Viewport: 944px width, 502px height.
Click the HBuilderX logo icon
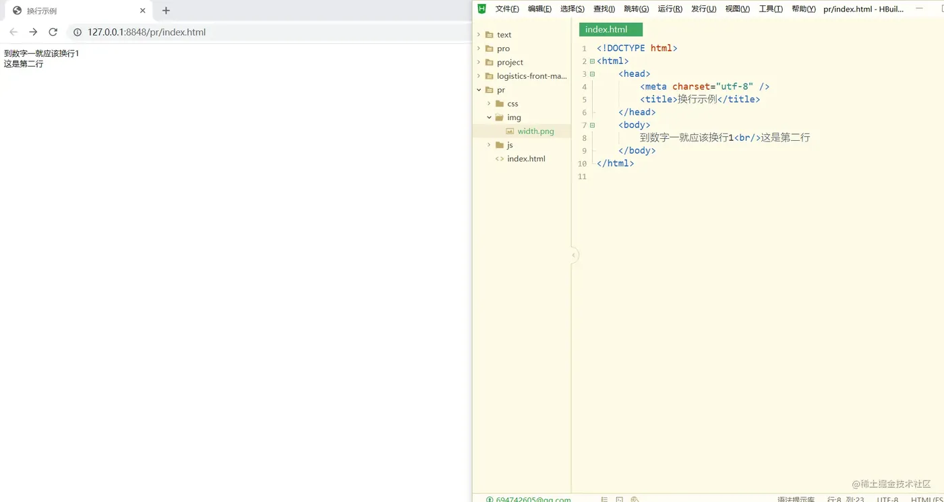481,9
